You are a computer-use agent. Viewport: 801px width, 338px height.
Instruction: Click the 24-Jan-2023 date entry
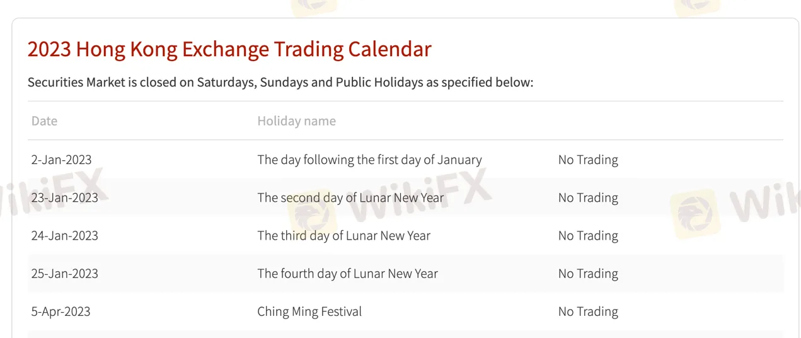pos(64,236)
